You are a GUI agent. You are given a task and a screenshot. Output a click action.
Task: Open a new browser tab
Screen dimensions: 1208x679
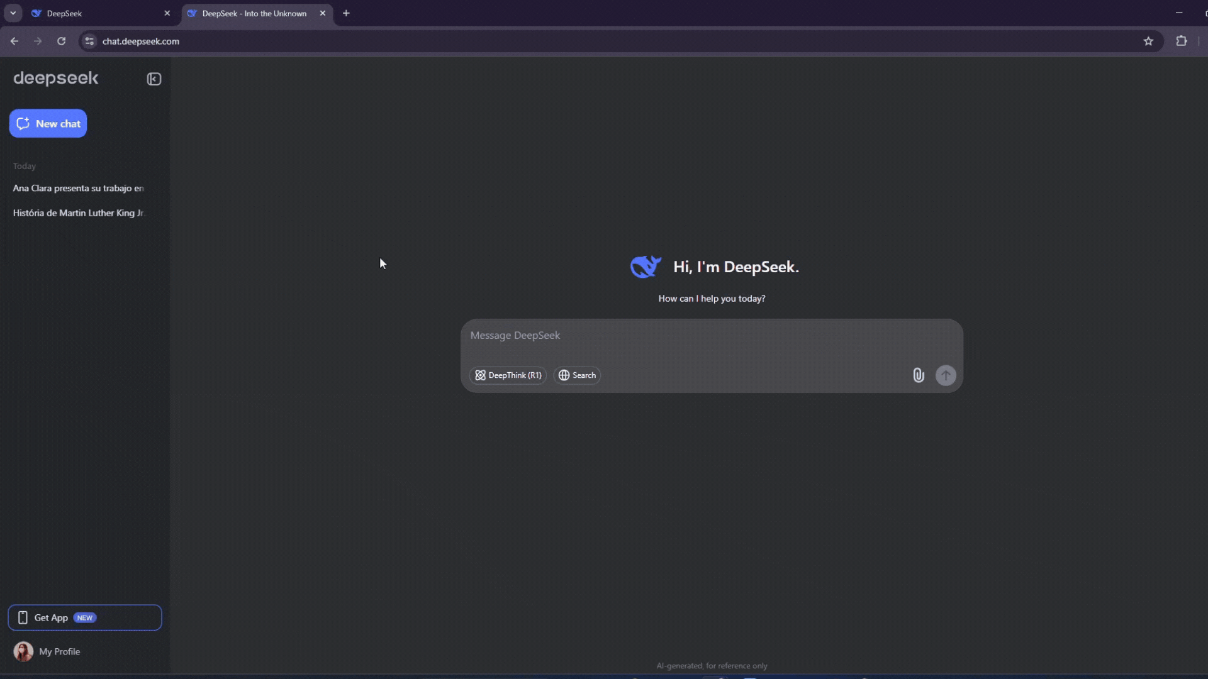click(x=346, y=13)
